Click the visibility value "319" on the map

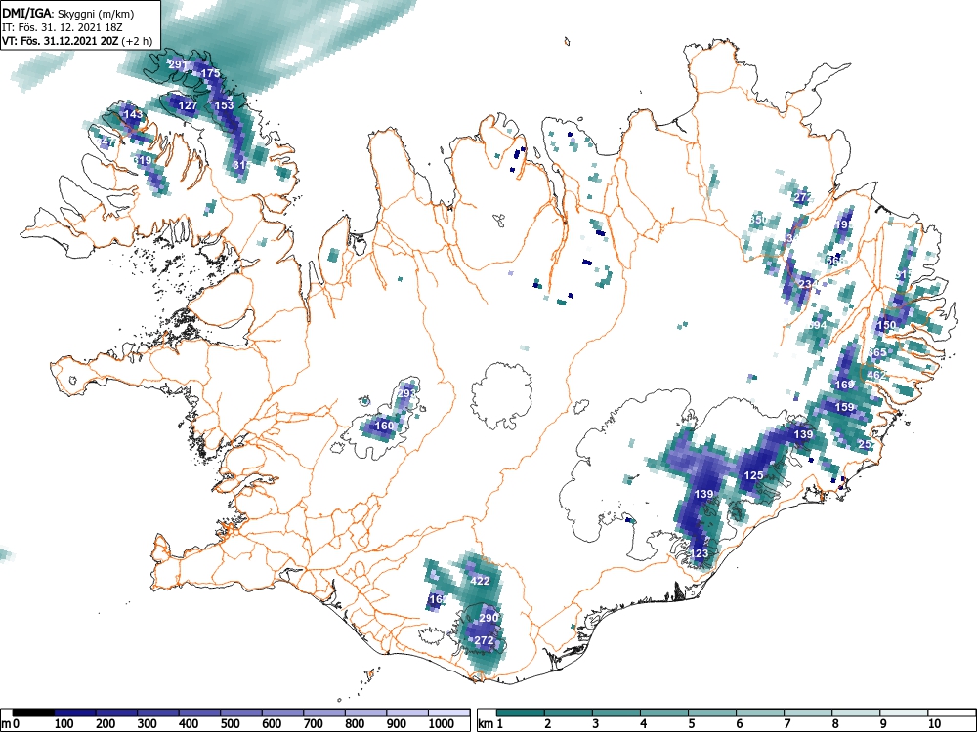(x=143, y=161)
